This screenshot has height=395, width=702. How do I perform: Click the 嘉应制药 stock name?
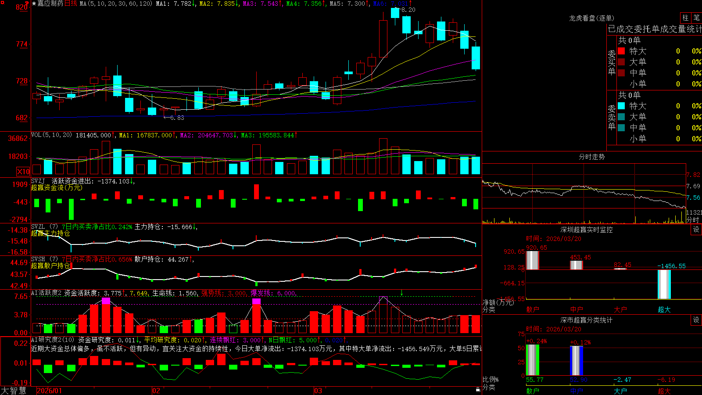pos(50,4)
